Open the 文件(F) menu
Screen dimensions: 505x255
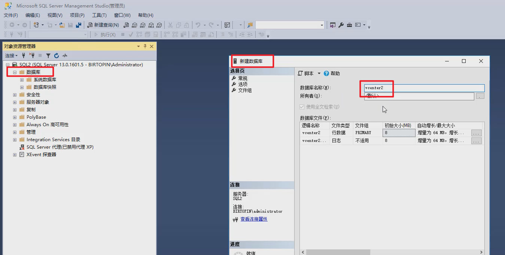coord(11,15)
